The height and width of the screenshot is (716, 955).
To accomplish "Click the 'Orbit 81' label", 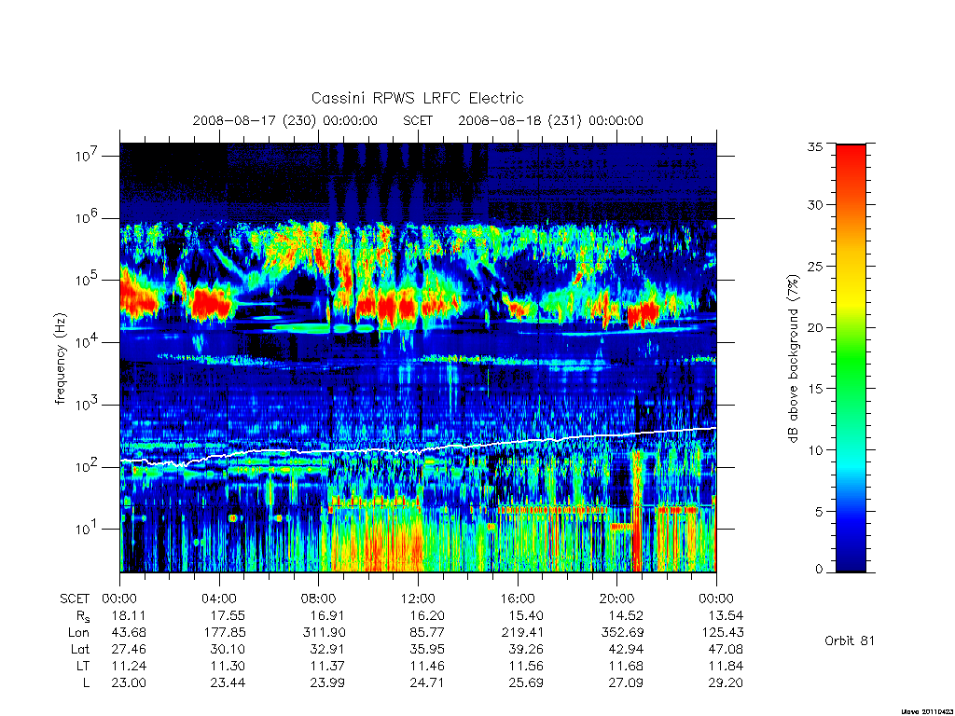I will pos(850,640).
